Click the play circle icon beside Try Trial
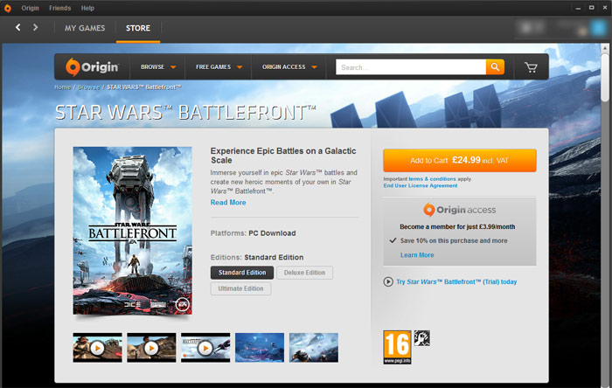The image size is (612, 388). pos(388,281)
